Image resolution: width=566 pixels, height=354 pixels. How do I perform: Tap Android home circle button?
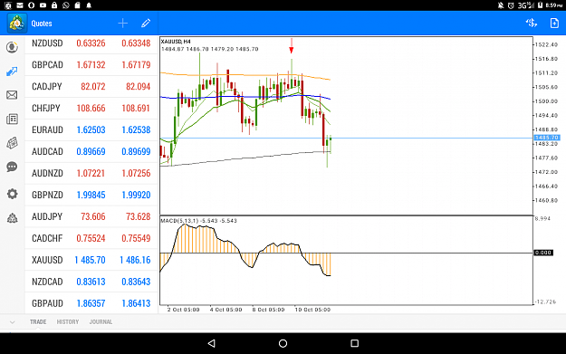point(283,343)
